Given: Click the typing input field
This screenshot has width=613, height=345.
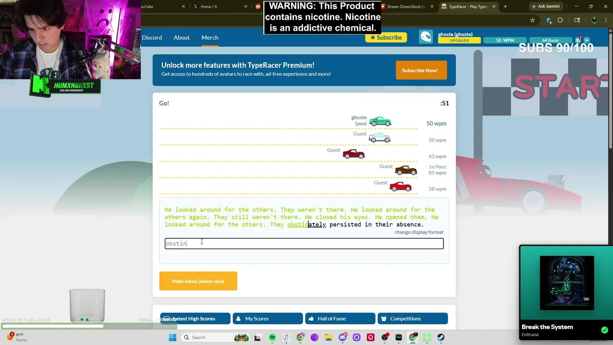Looking at the screenshot, I should coord(304,244).
